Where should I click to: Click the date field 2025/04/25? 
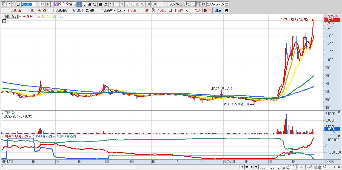coord(215,4)
